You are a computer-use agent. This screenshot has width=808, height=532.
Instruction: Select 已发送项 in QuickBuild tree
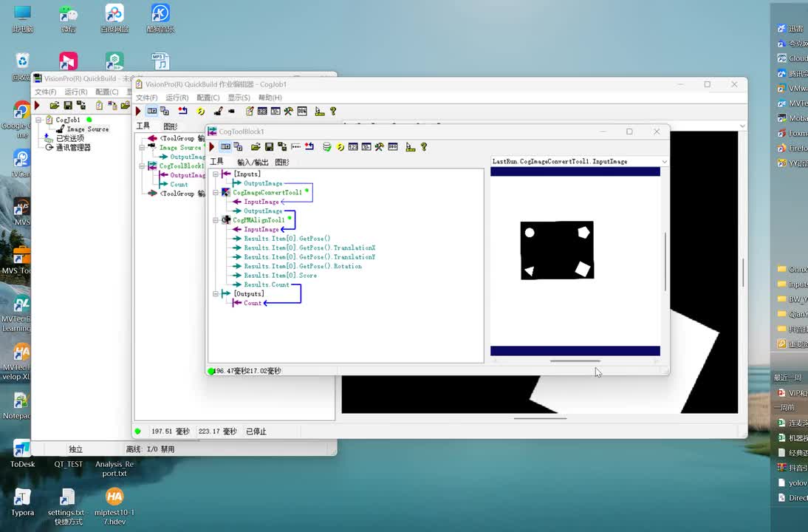point(69,138)
